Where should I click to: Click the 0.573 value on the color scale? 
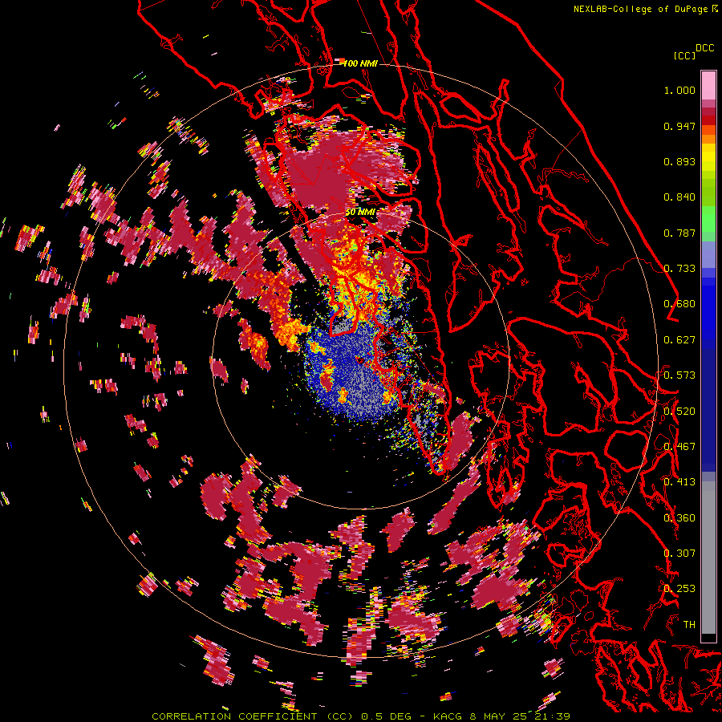click(679, 375)
